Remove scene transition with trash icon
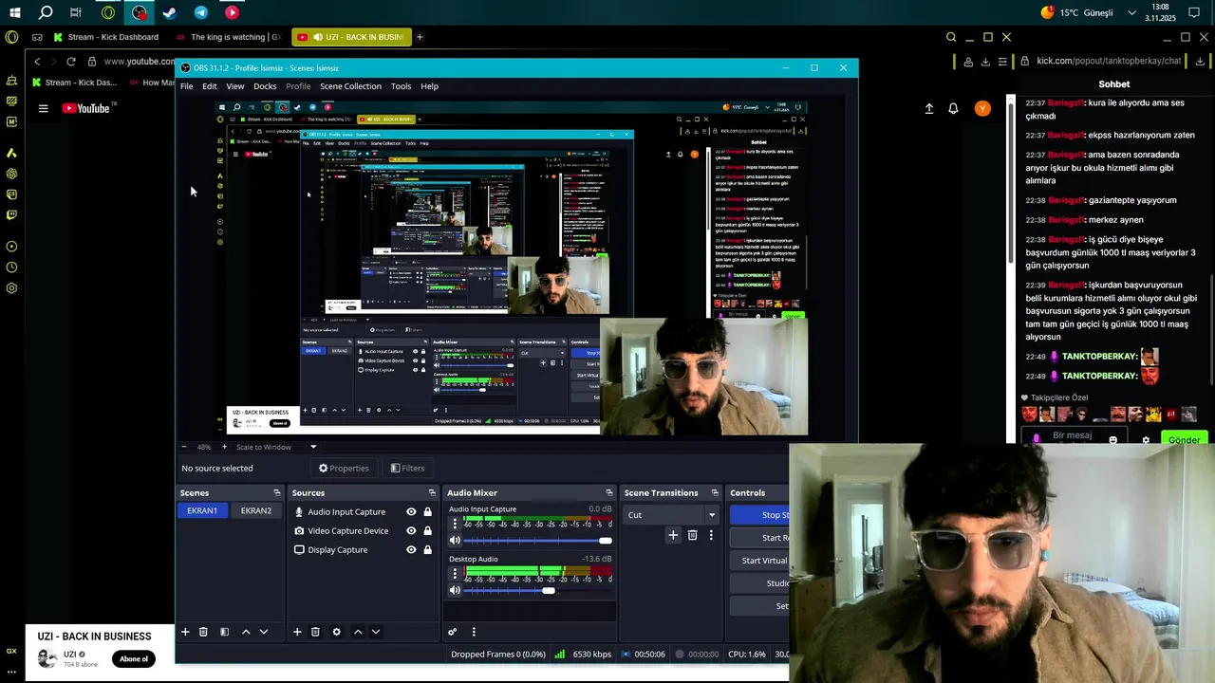1215x683 pixels. coord(692,535)
